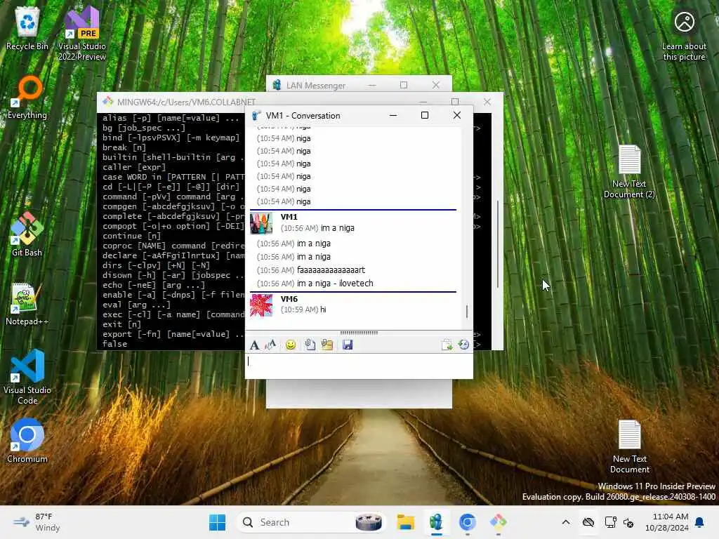The width and height of the screenshot is (719, 539).
Task: Click "exit [n]" line in terminal
Action: tap(121, 324)
